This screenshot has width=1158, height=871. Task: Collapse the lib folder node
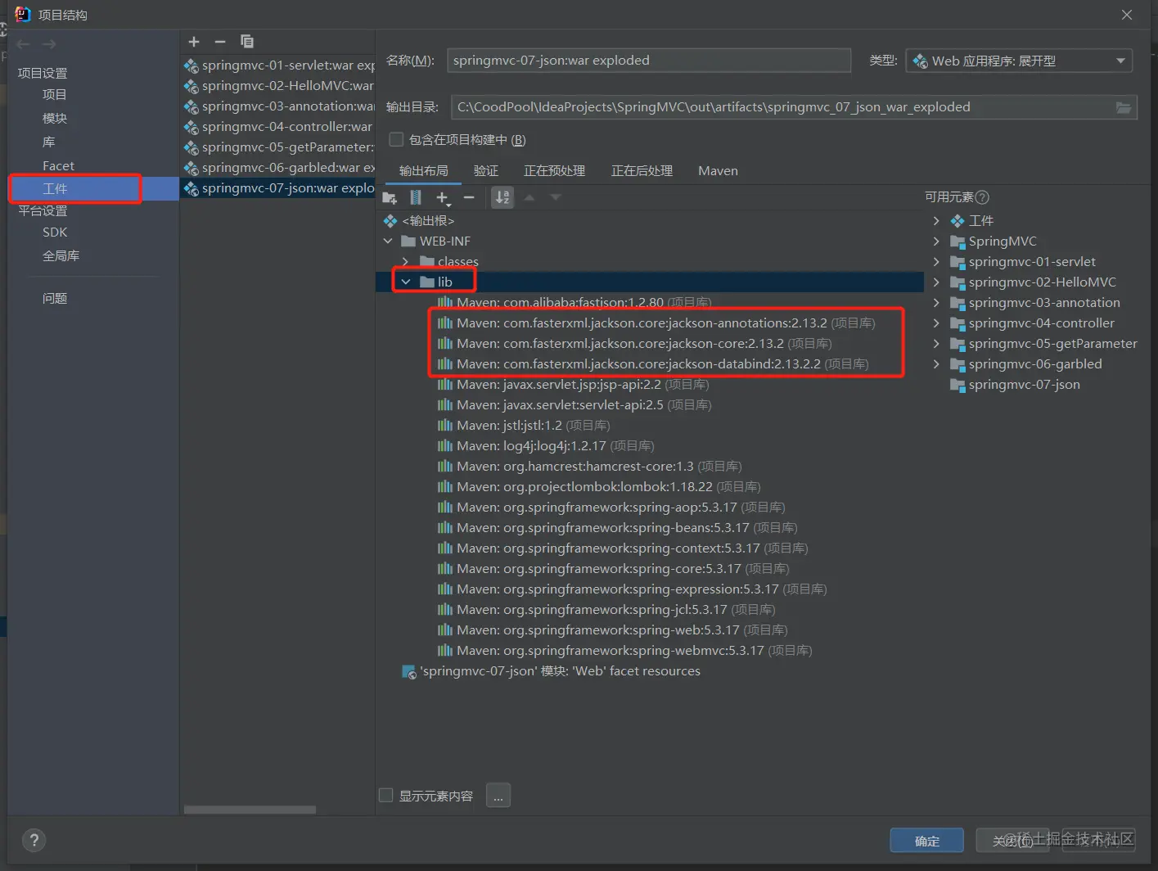[406, 282]
